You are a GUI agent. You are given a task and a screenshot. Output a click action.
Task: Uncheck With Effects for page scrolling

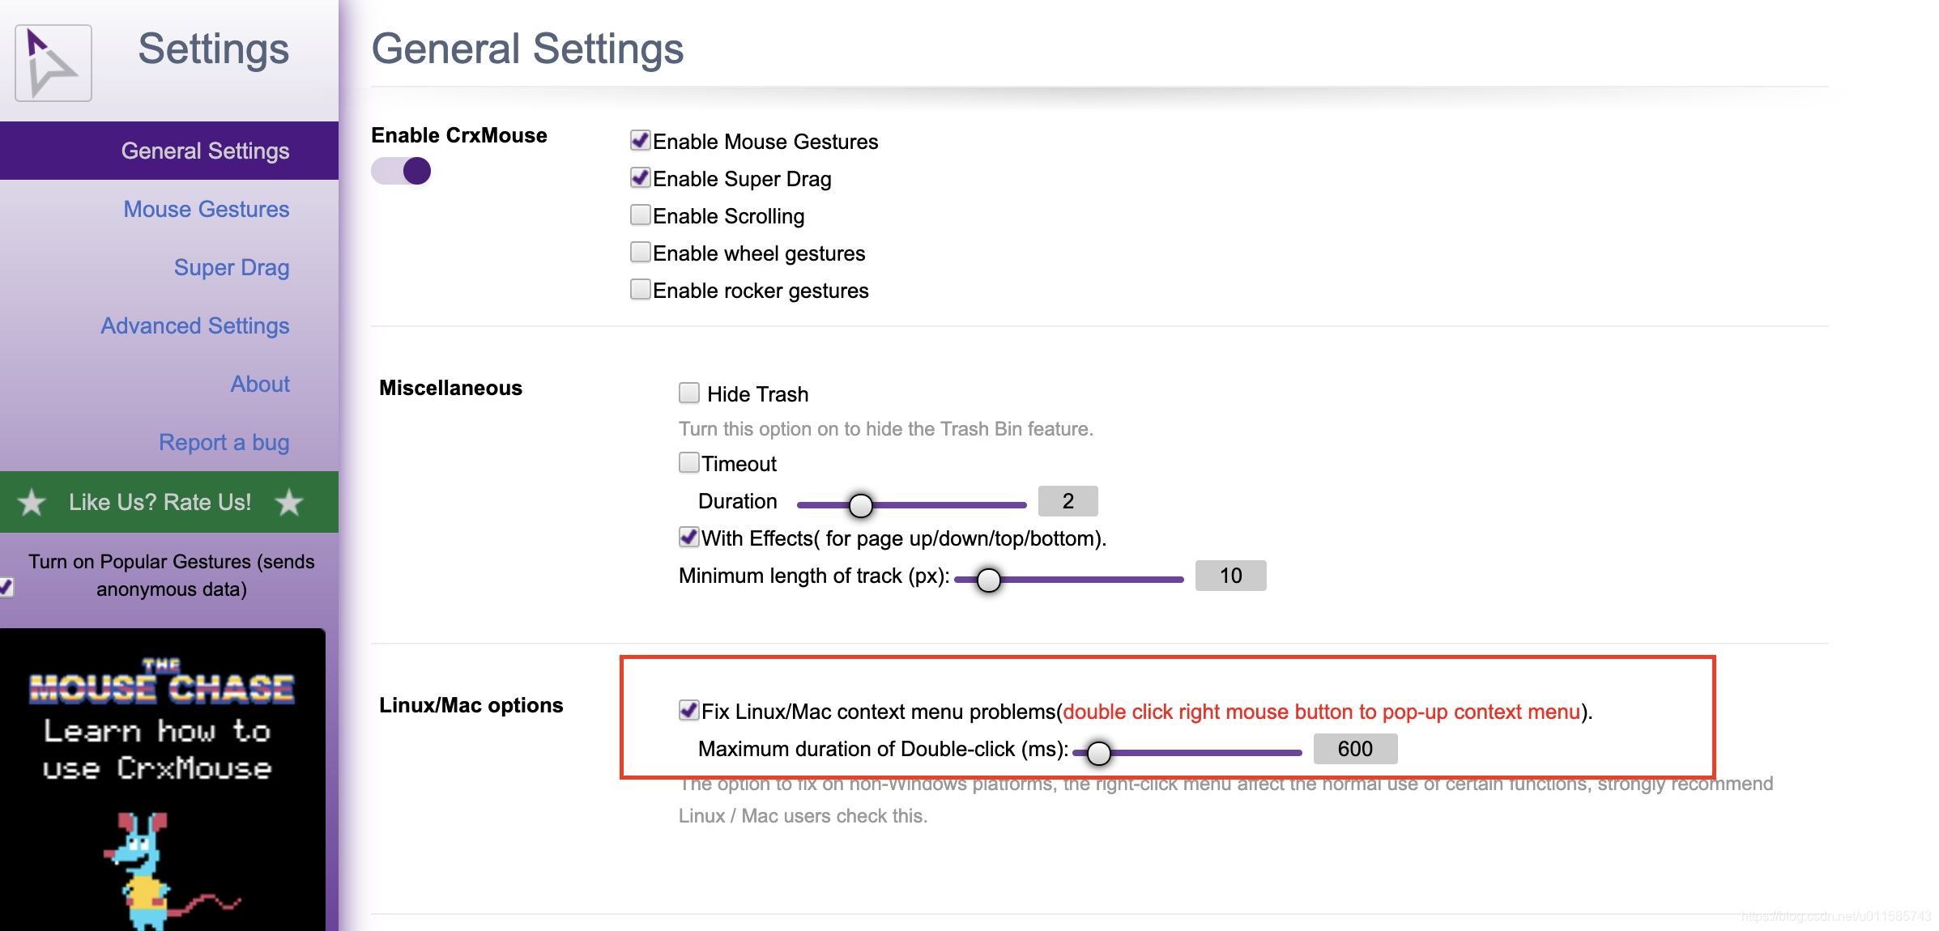coord(689,537)
